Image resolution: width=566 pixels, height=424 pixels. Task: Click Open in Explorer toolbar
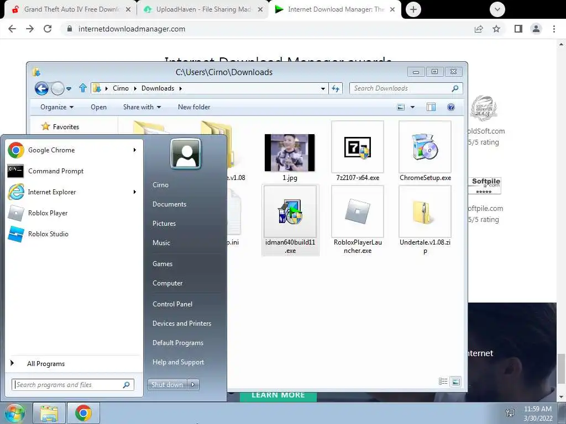coord(98,107)
